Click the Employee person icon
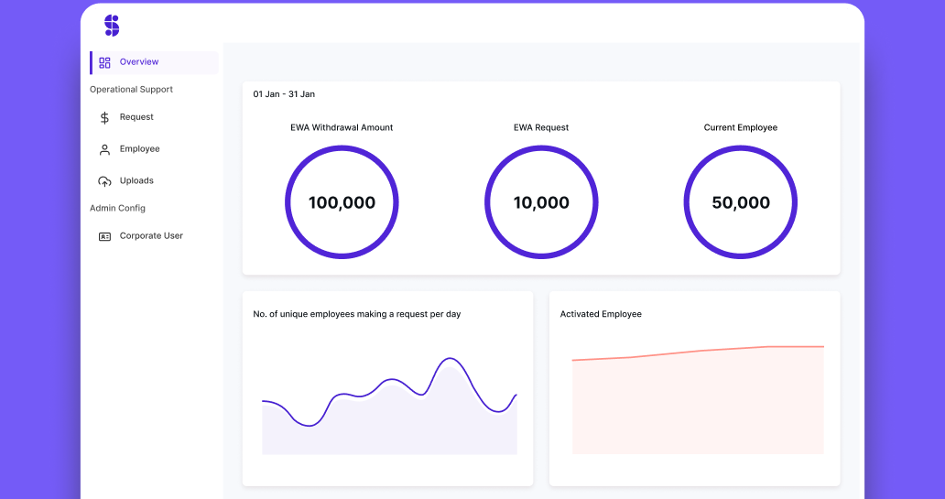The width and height of the screenshot is (945, 499). coord(104,149)
